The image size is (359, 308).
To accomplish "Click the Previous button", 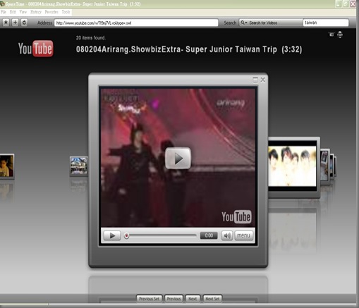I will point(174,299).
